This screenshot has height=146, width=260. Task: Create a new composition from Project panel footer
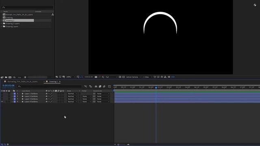click(x=10, y=77)
